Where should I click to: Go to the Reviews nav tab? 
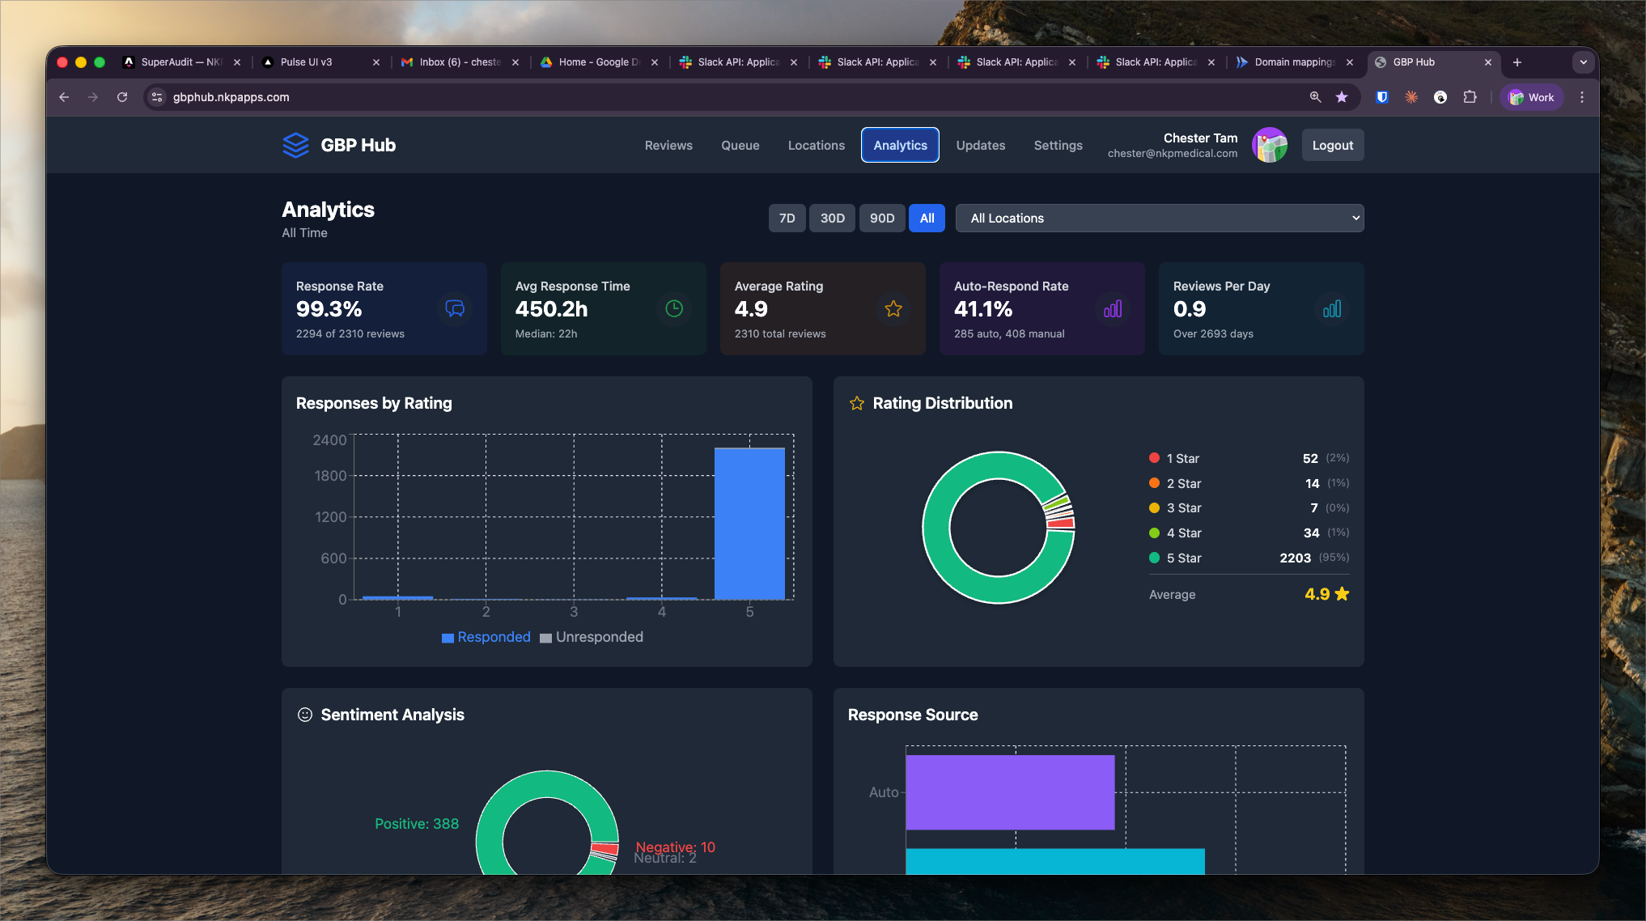[x=668, y=146]
